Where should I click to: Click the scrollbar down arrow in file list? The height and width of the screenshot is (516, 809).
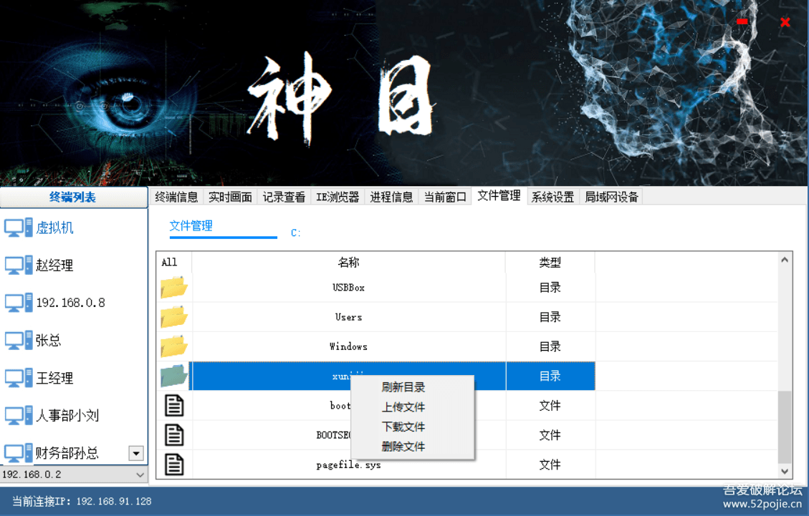pos(784,471)
